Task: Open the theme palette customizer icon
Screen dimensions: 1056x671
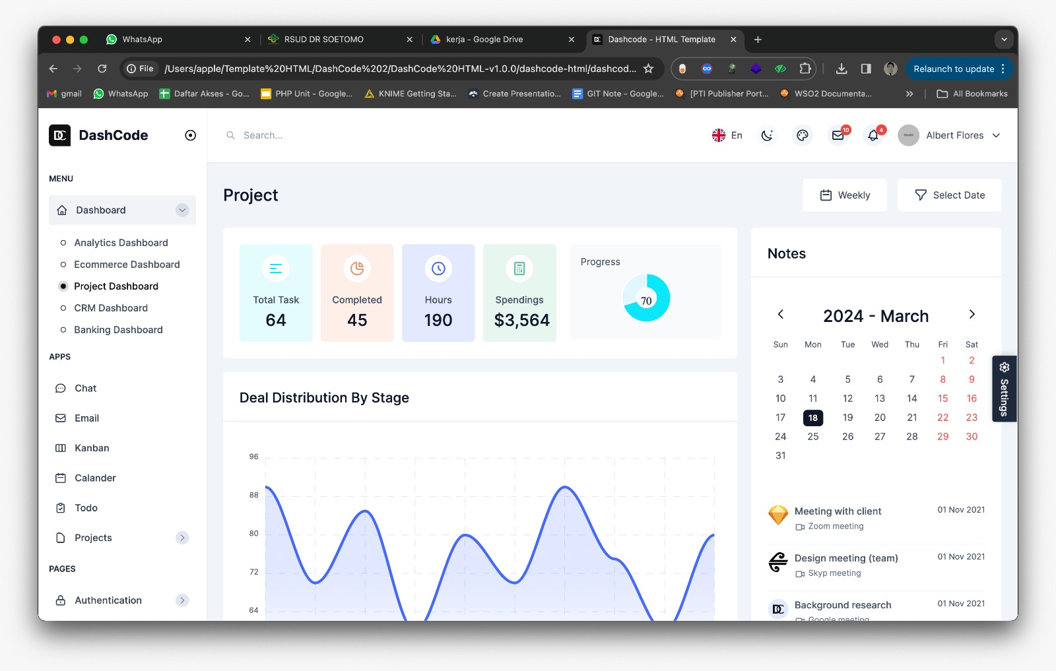Action: (x=803, y=136)
